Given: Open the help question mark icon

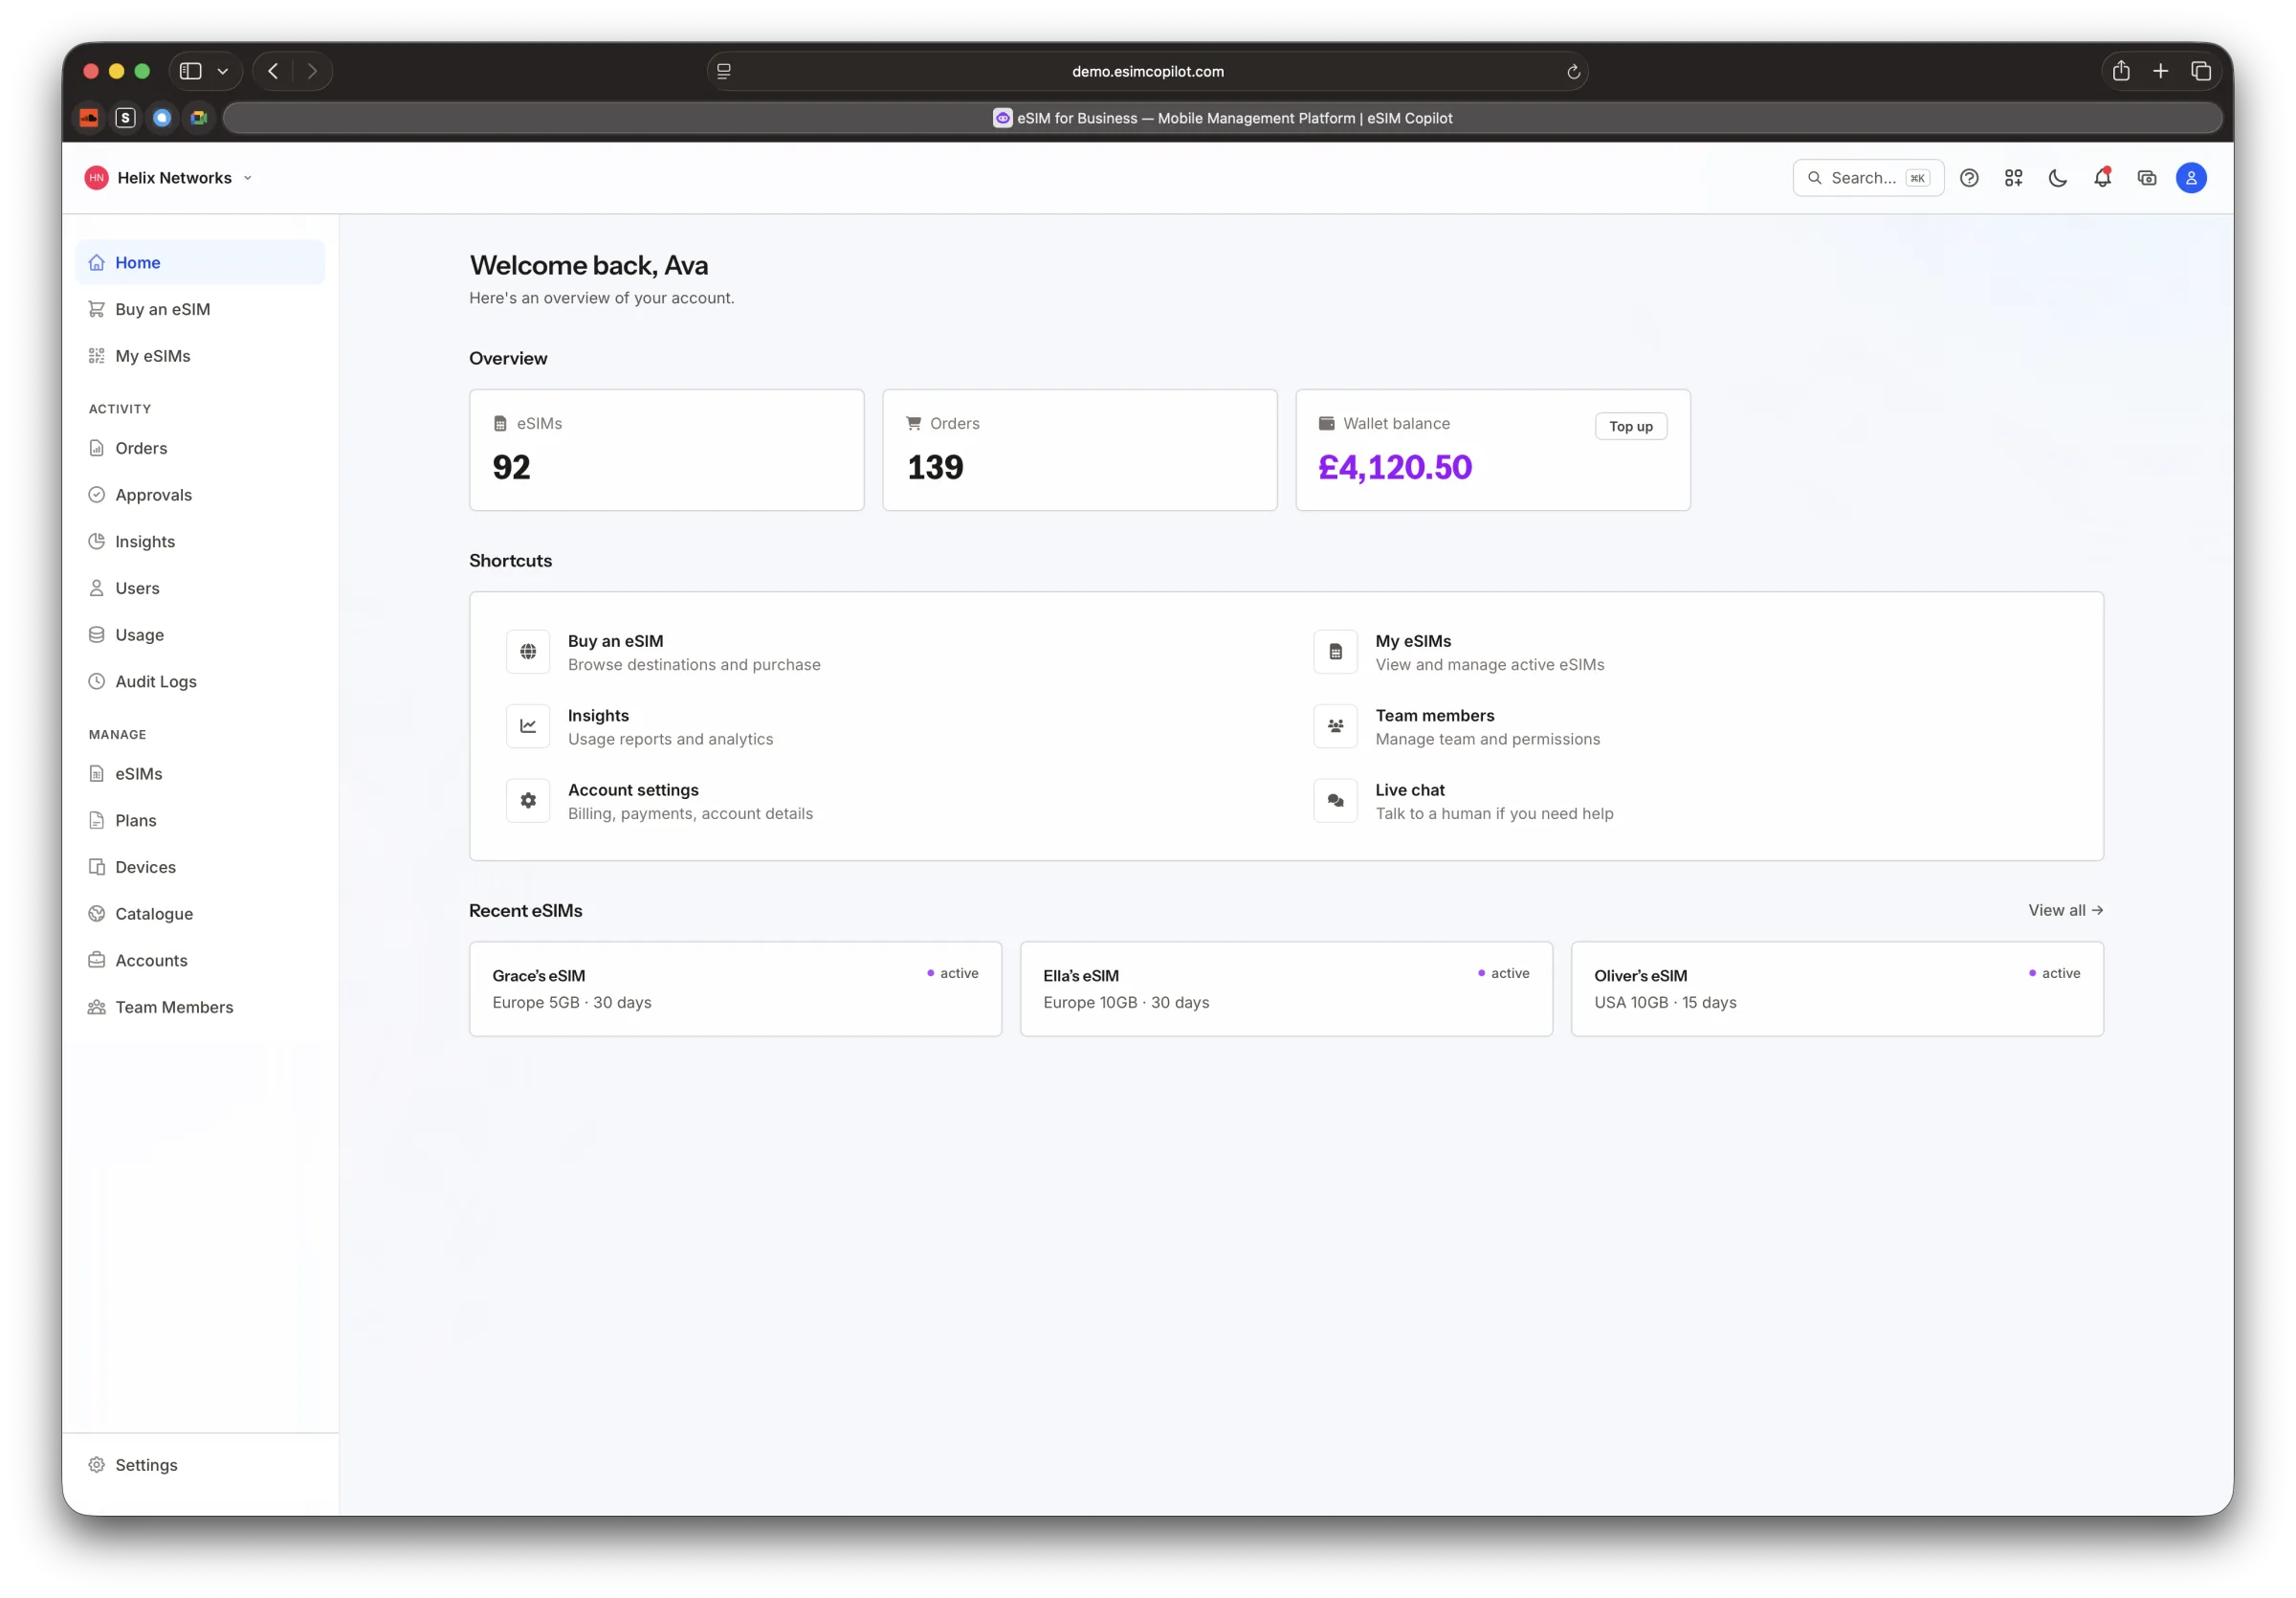Looking at the screenshot, I should [1968, 178].
